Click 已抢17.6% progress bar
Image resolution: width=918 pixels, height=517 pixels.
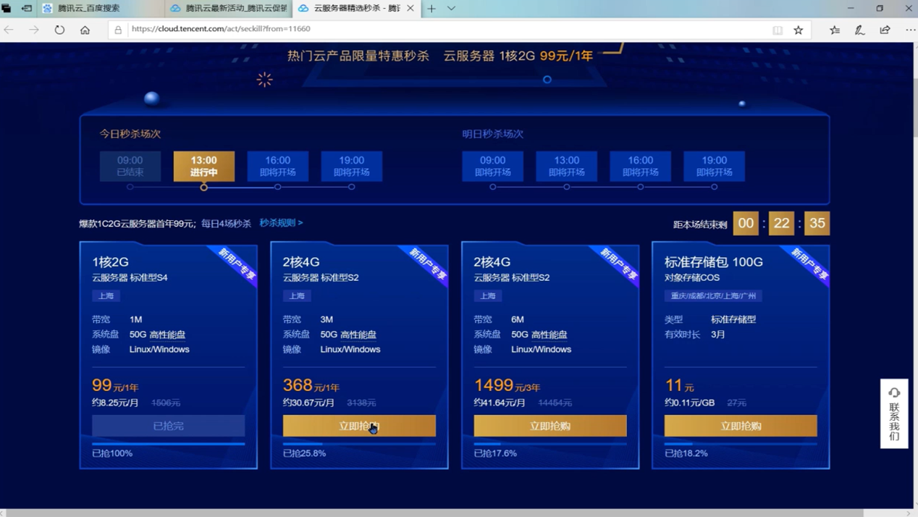[550, 443]
